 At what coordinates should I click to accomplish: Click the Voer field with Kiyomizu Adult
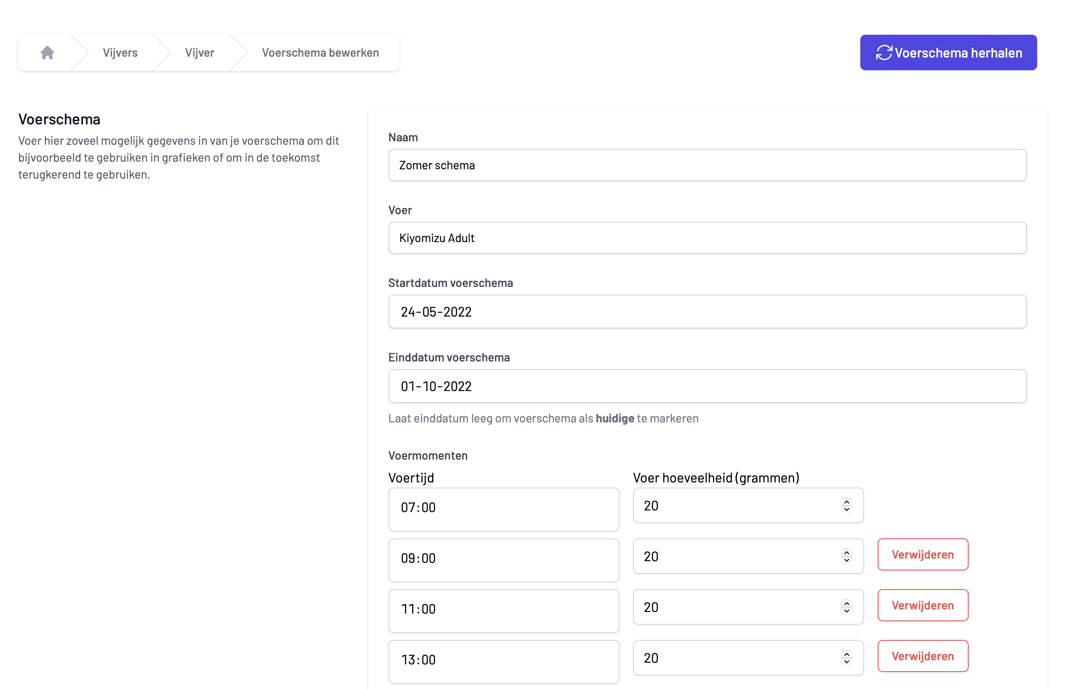[x=707, y=238]
